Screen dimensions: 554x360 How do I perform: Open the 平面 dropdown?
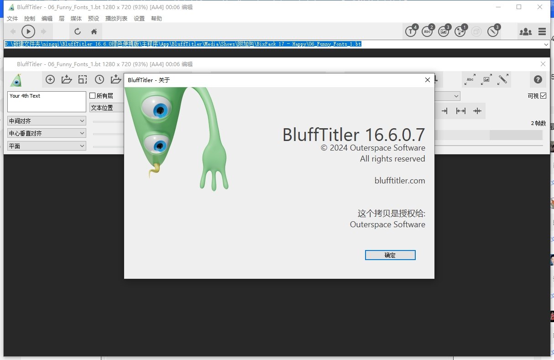[47, 146]
